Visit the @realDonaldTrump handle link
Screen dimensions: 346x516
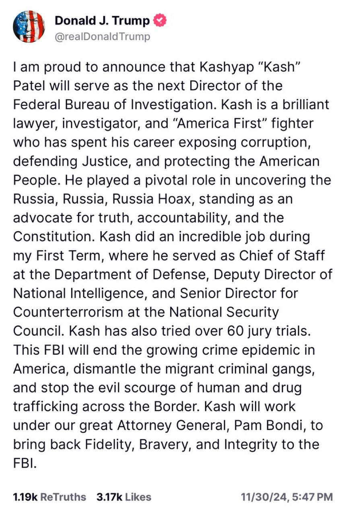click(102, 37)
